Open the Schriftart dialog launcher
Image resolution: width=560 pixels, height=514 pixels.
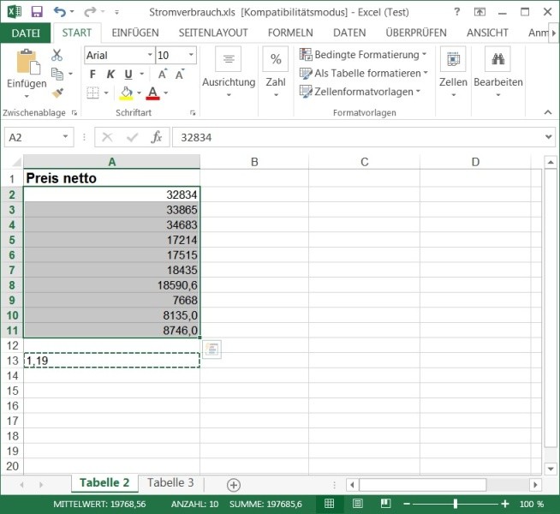pyautogui.click(x=193, y=113)
